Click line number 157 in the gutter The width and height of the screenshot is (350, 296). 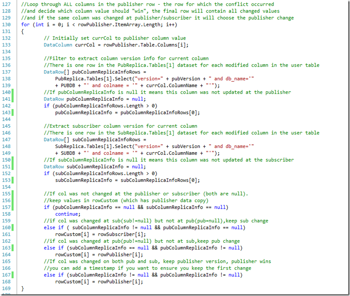pos(6,207)
